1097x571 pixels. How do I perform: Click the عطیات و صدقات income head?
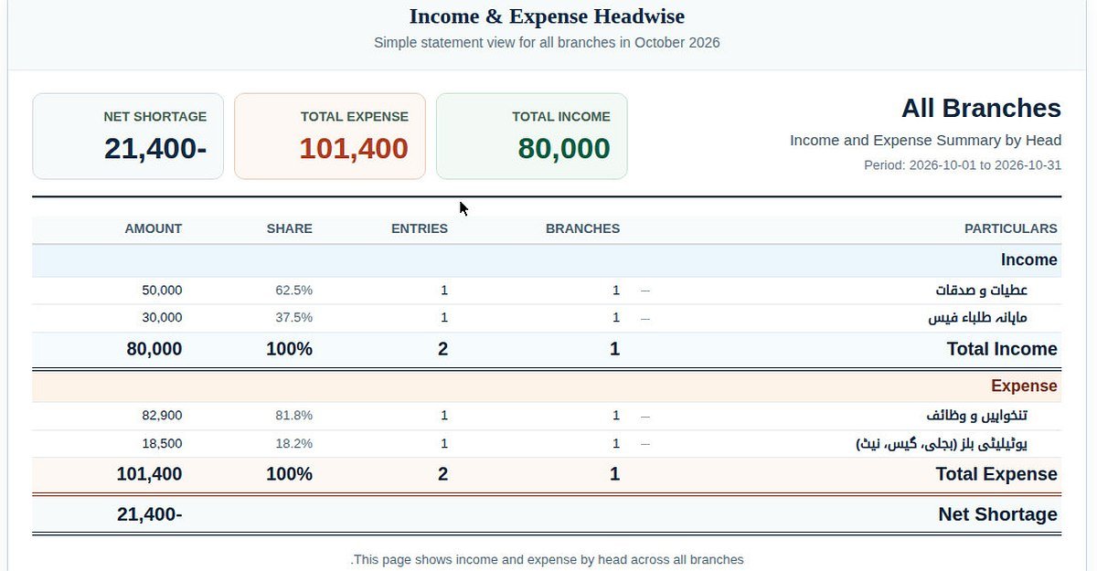click(982, 291)
